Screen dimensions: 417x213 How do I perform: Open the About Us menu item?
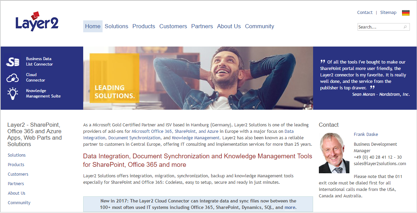pos(229,26)
